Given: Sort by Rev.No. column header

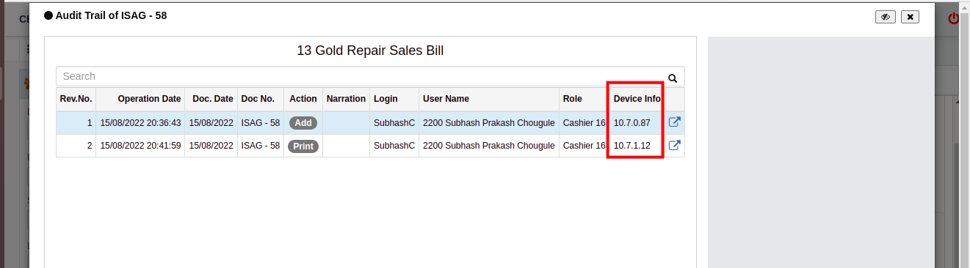Looking at the screenshot, I should (x=76, y=99).
